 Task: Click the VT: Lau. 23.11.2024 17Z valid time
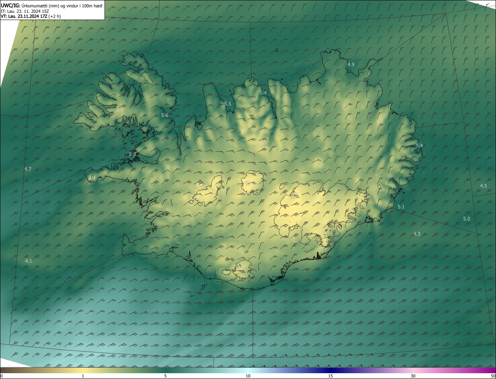click(x=24, y=16)
